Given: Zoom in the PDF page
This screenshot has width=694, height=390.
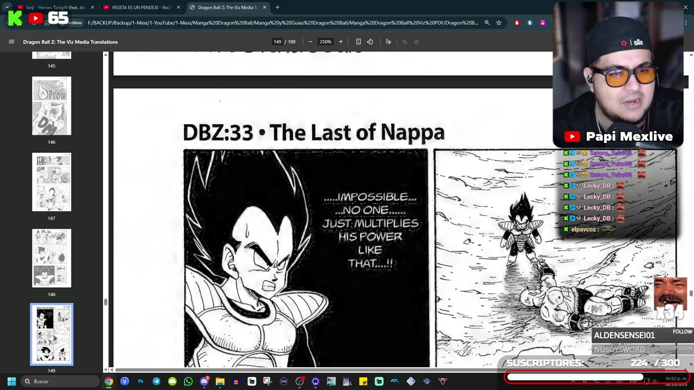Looking at the screenshot, I should tap(340, 42).
